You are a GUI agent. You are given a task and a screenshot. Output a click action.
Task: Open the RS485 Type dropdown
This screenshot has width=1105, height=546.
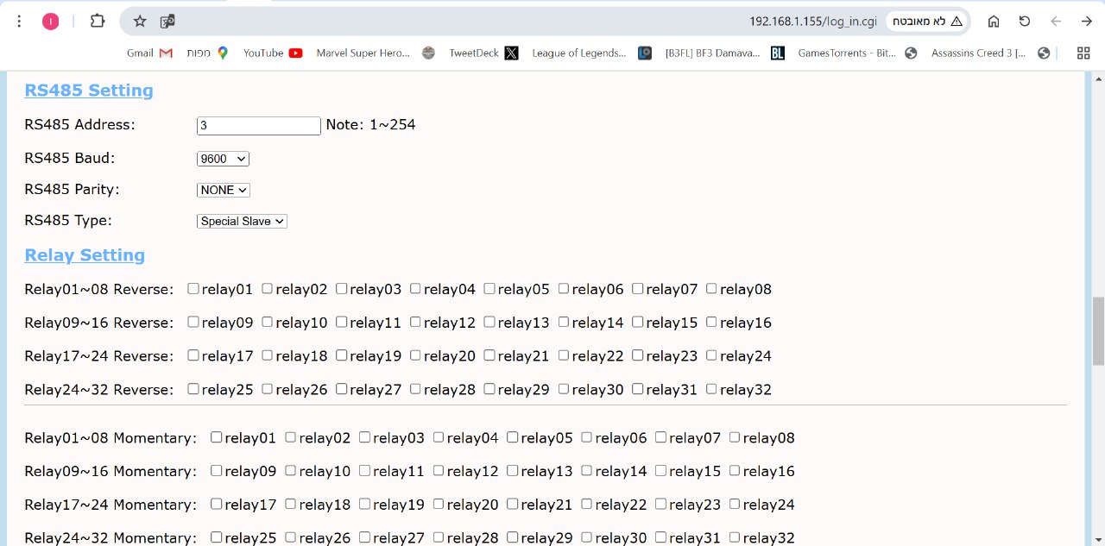point(242,222)
